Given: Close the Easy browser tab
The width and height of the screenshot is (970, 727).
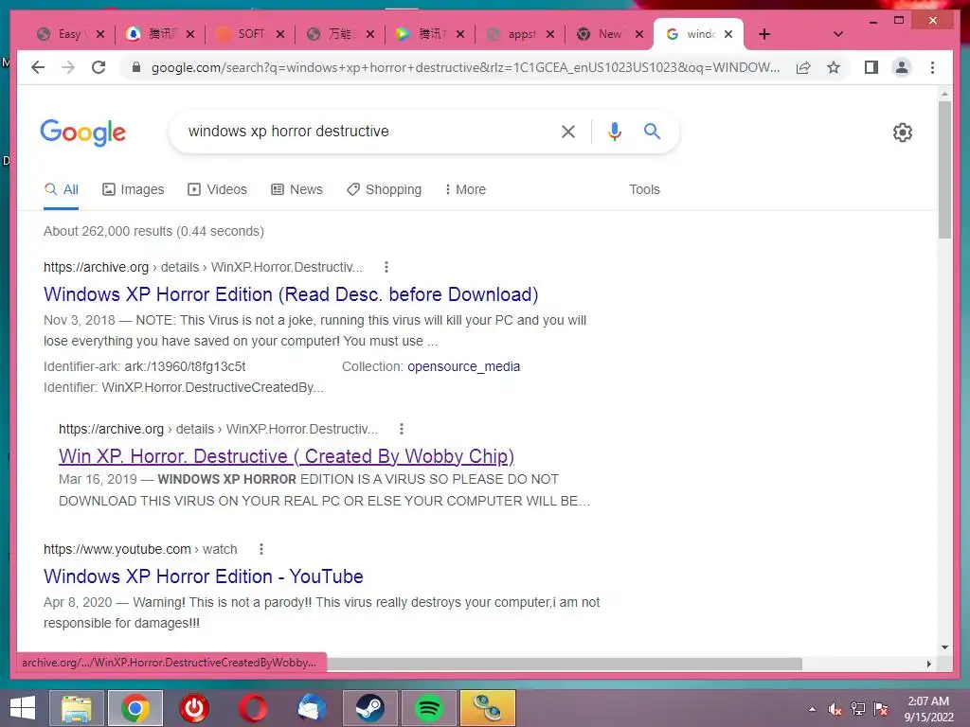Looking at the screenshot, I should tap(100, 34).
